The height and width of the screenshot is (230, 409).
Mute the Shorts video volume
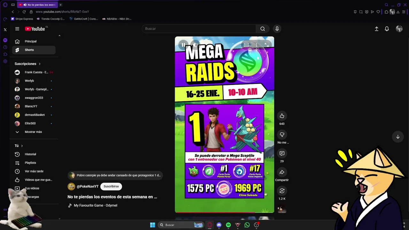pyautogui.click(x=195, y=45)
